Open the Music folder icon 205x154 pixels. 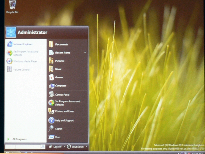coord(51,69)
